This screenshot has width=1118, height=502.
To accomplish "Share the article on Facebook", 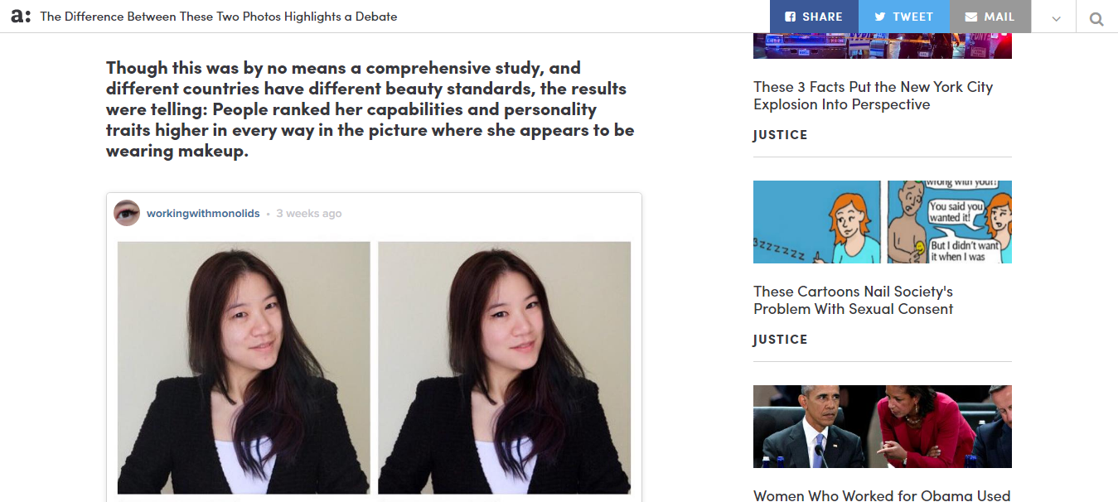I will point(814,17).
